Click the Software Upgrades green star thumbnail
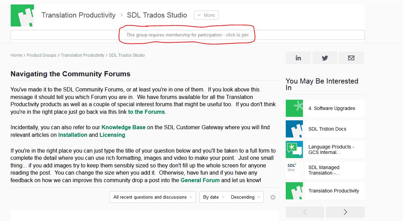This screenshot has height=221, width=403. (x=294, y=108)
